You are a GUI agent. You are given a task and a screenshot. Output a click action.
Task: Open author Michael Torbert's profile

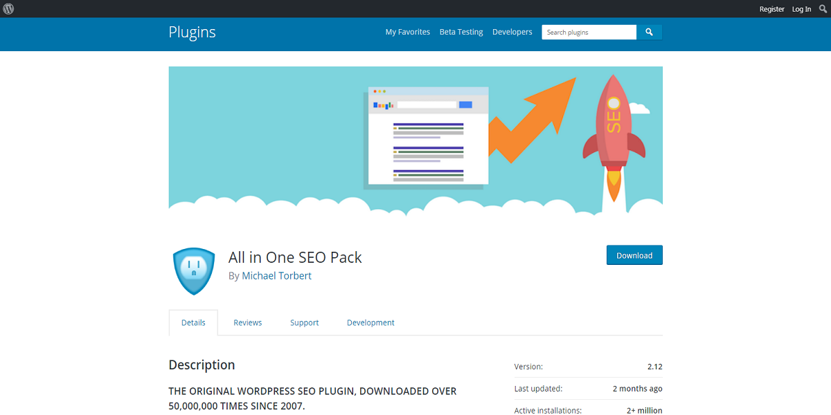point(276,275)
